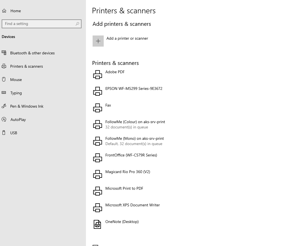
Task: Select Microsoft XPS Document Writer name
Action: tap(133, 205)
